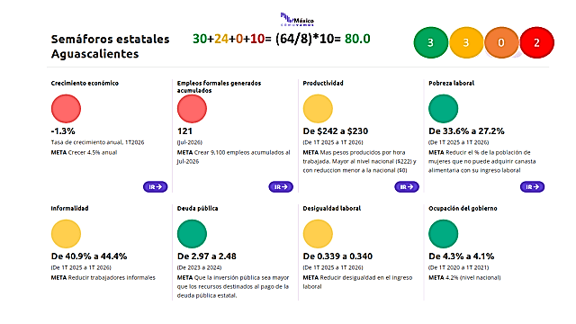This screenshot has height=324, width=576.
Task: Click the Semáforos estatales Aguascalientes heading
Action: coord(110,46)
